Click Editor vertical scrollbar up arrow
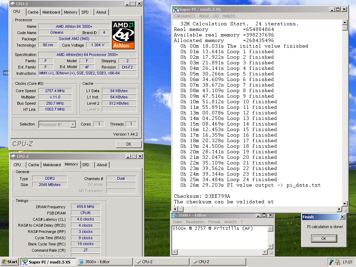 (x=270, y=229)
